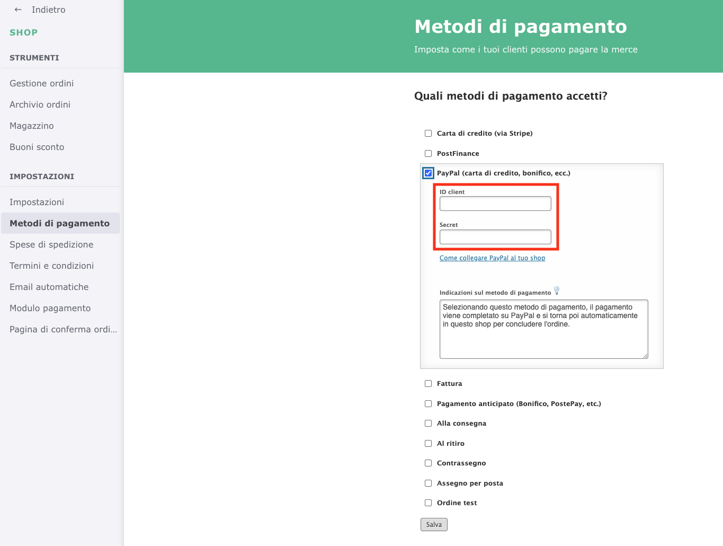This screenshot has height=546, width=723.
Task: Click the Ordine test label text
Action: [x=457, y=503]
